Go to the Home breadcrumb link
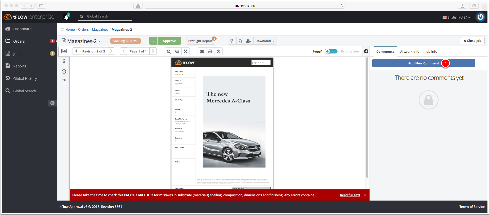The height and width of the screenshot is (215, 490). 70,29
